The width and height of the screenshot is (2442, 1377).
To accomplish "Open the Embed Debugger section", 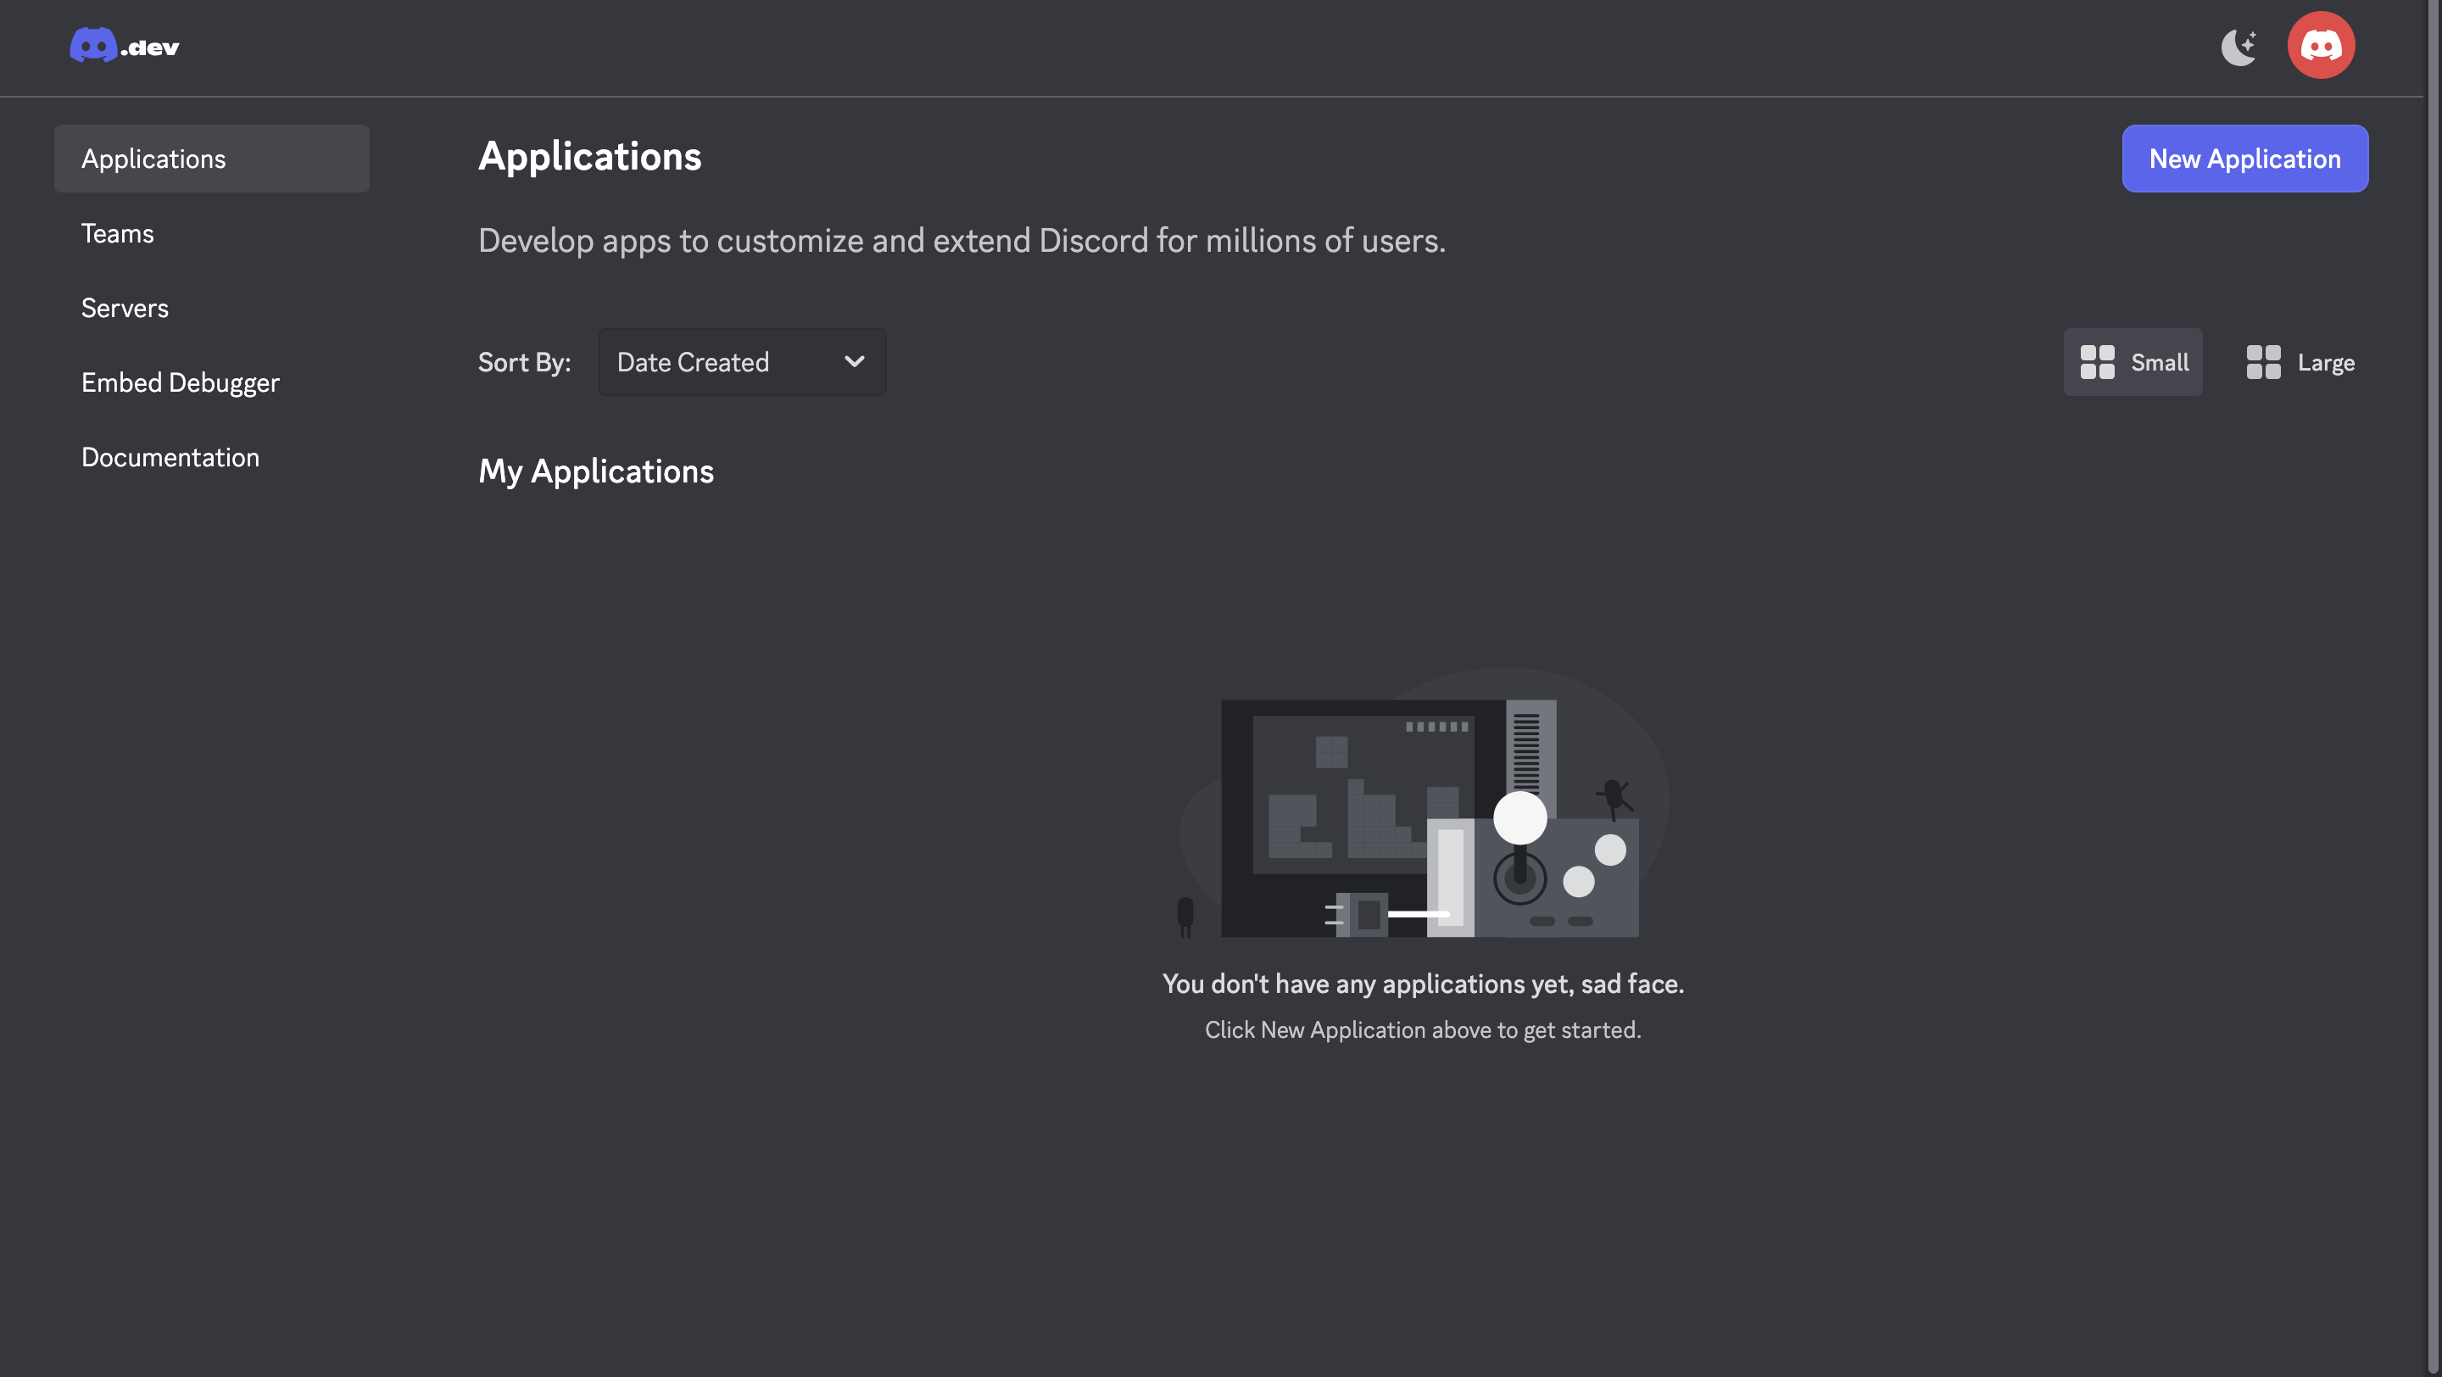I will pos(180,382).
